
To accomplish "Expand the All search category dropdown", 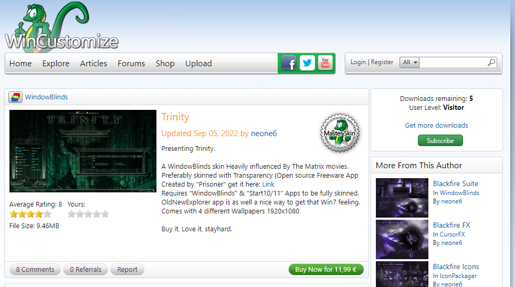I will 409,63.
